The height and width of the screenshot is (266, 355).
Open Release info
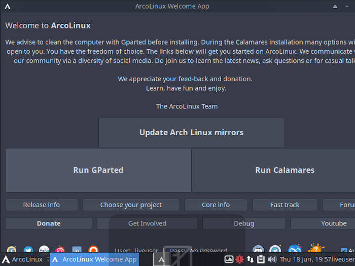click(x=42, y=205)
